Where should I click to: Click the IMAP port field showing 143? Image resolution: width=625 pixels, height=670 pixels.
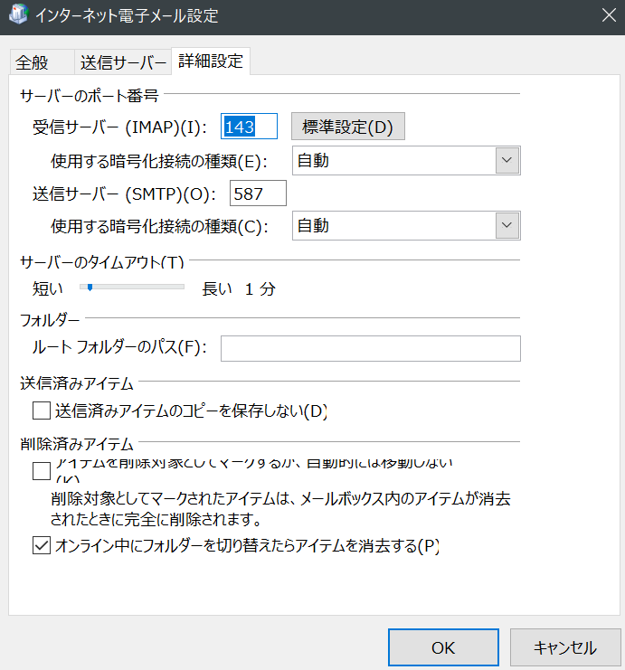pos(249,126)
